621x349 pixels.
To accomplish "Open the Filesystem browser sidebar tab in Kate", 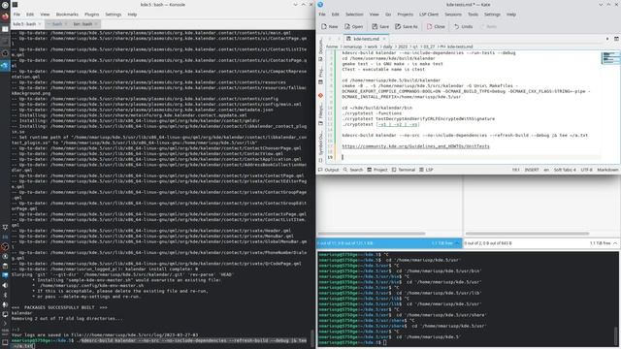I will click(x=320, y=115).
